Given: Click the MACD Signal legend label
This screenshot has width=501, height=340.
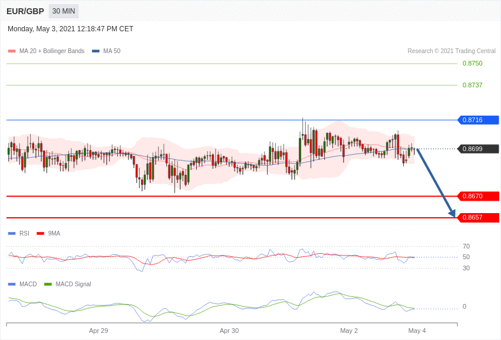Looking at the screenshot, I should (x=73, y=284).
